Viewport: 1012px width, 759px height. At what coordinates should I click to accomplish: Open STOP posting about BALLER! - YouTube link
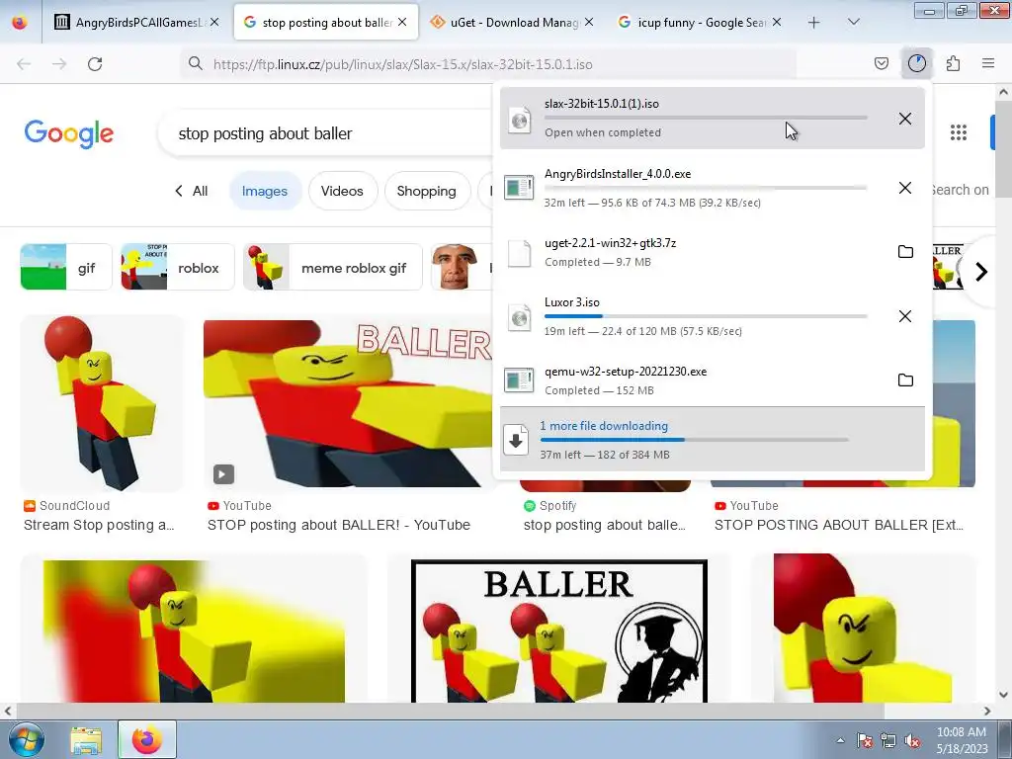[x=338, y=525]
